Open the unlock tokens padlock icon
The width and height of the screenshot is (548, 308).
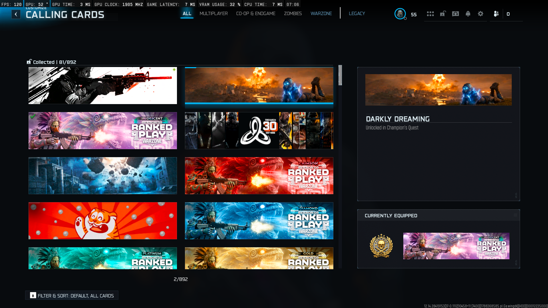pos(443,14)
